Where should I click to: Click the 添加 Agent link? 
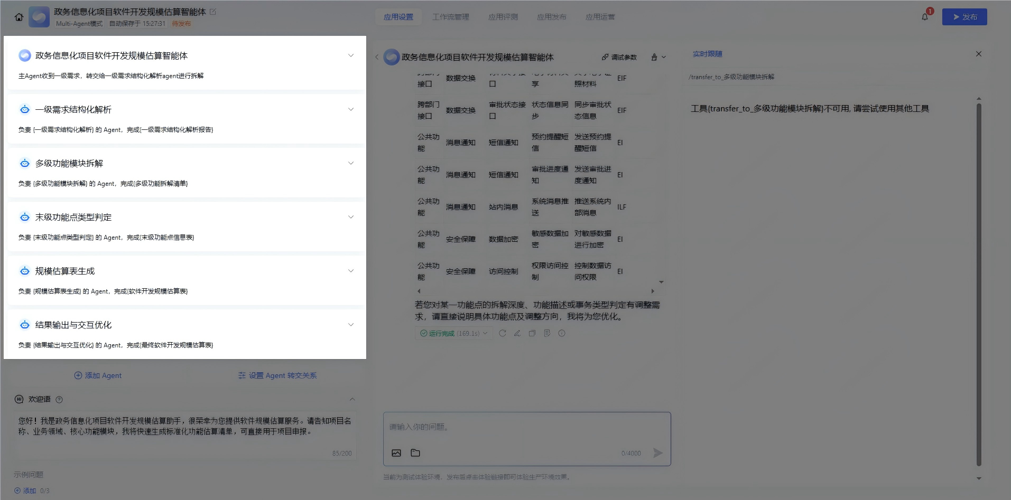(98, 375)
